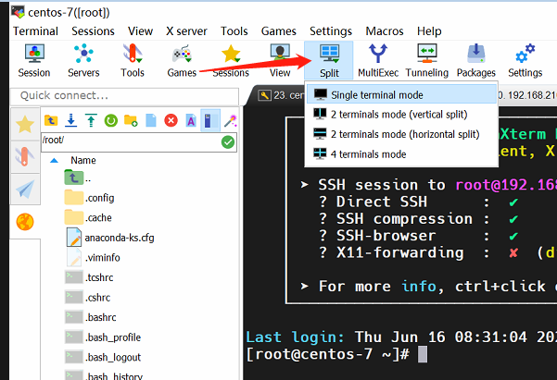Open the Games menu in menu bar
Image resolution: width=557 pixels, height=380 pixels.
click(278, 31)
